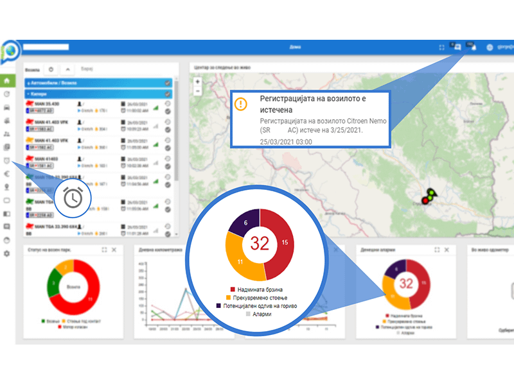Close the Денешни аларми widget

(448, 250)
